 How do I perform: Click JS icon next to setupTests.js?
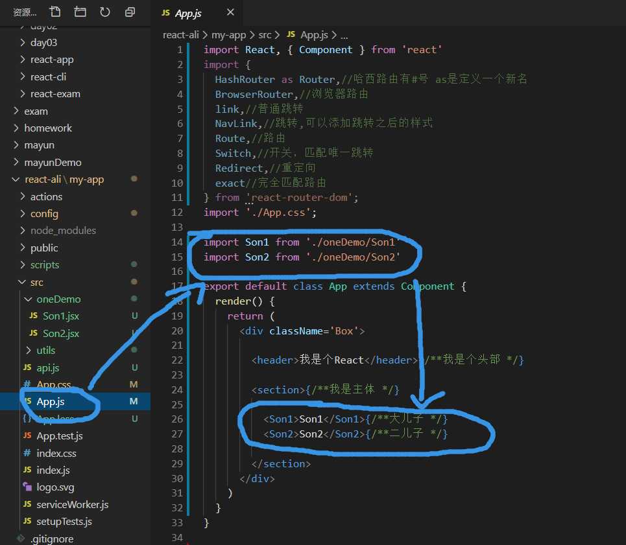pos(27,521)
